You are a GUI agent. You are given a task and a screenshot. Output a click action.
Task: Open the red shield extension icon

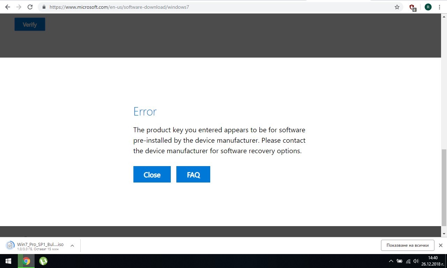click(x=412, y=7)
